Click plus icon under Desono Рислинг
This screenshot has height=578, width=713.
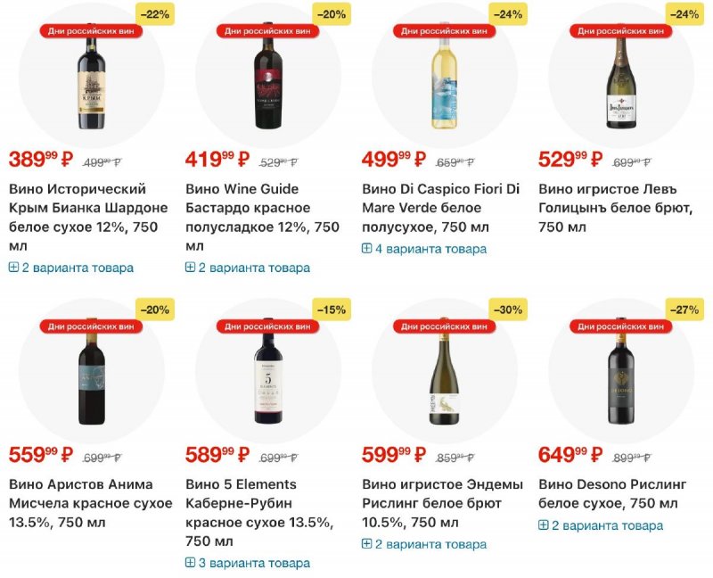tap(544, 525)
